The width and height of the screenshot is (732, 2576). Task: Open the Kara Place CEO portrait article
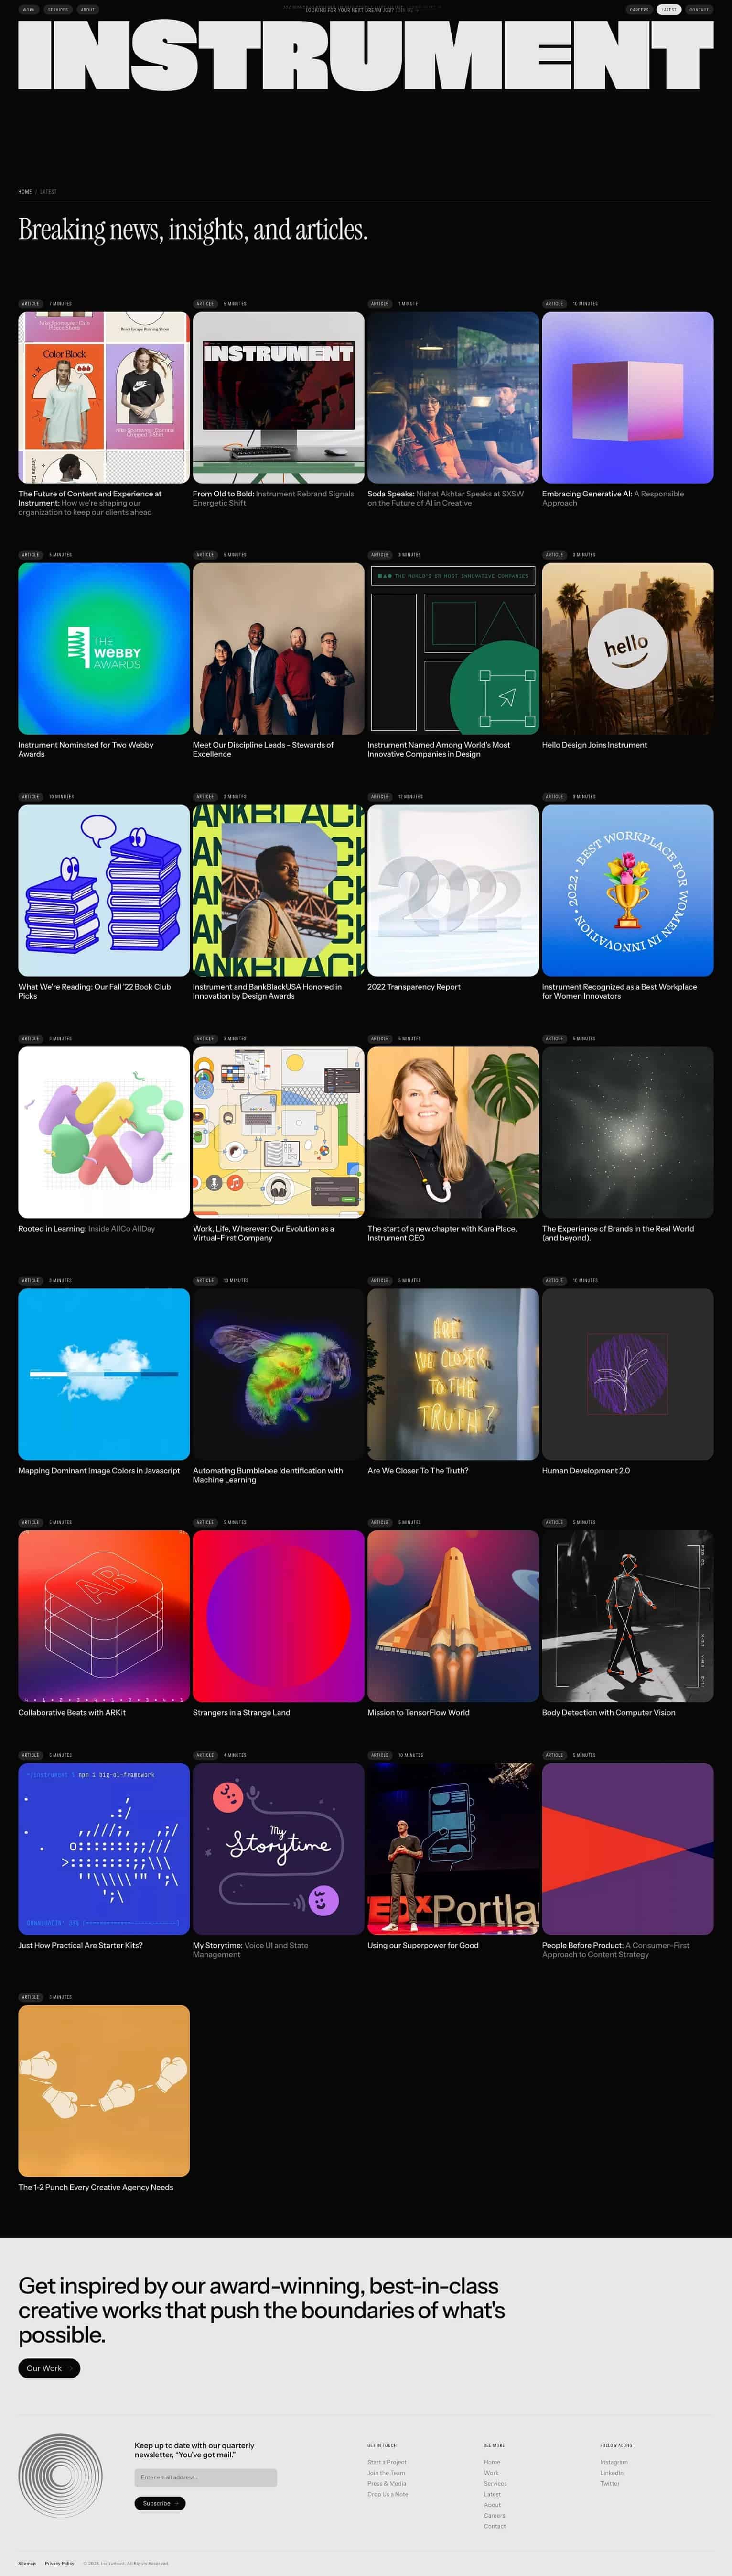[x=453, y=1132]
